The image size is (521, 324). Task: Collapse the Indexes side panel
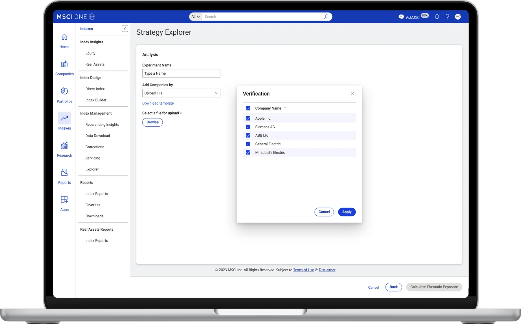[125, 29]
